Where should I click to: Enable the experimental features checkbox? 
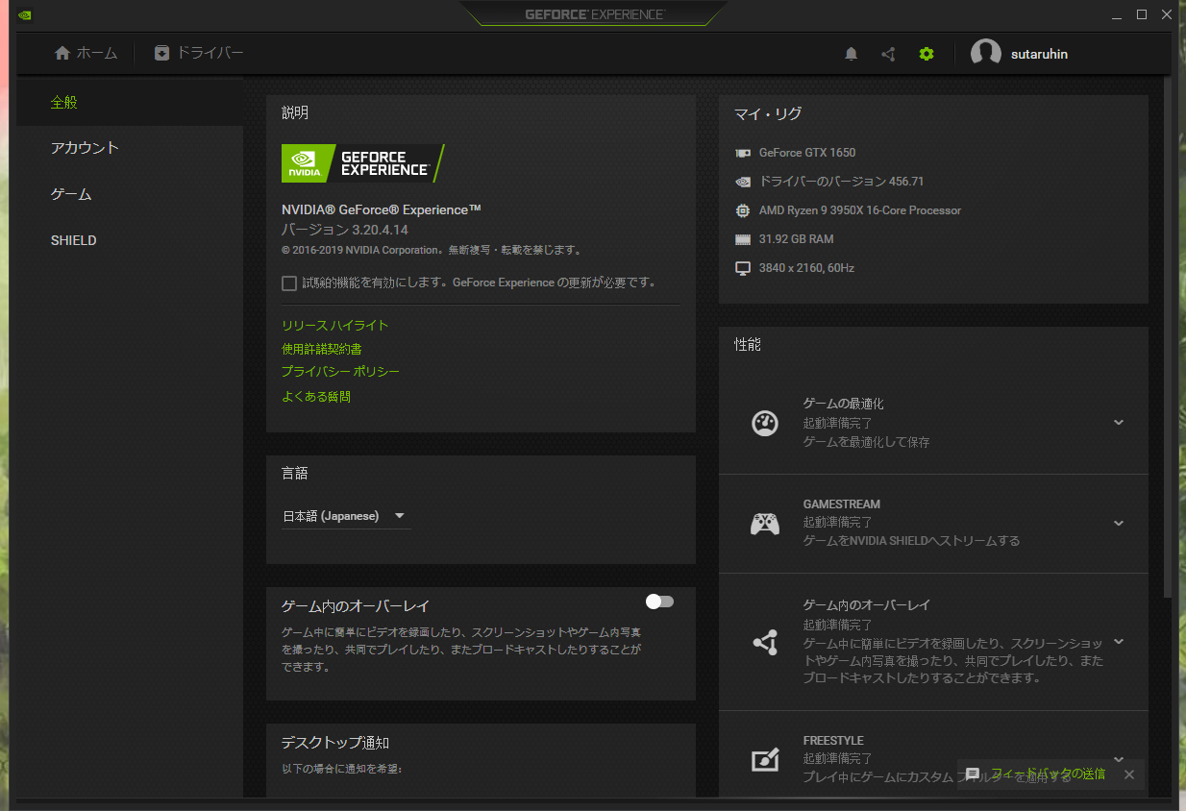(x=289, y=283)
